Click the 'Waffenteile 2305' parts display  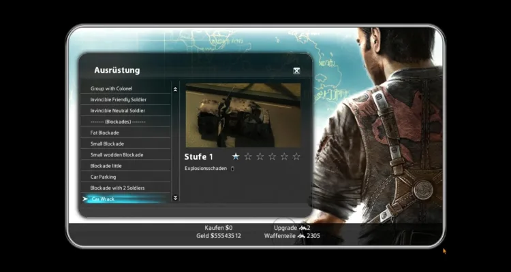click(x=292, y=235)
